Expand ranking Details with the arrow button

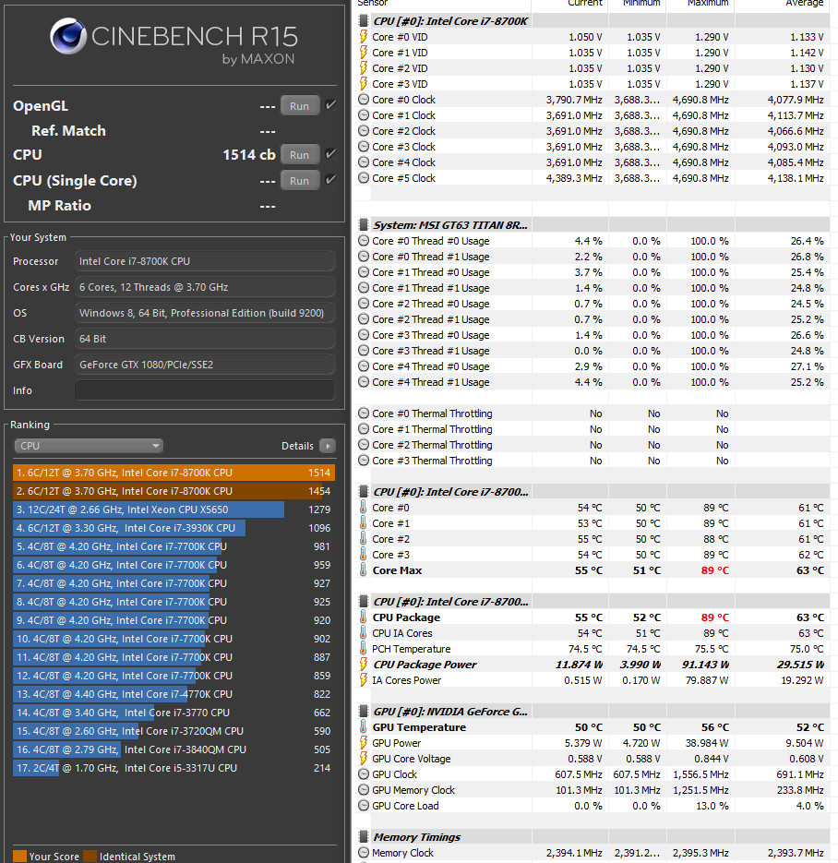[x=328, y=446]
